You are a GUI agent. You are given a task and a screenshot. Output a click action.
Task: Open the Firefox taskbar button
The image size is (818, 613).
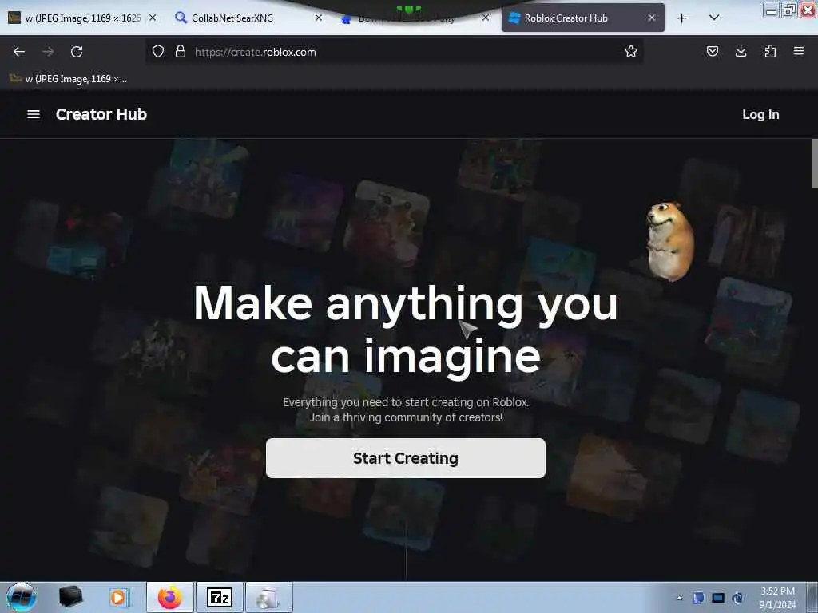pos(170,597)
